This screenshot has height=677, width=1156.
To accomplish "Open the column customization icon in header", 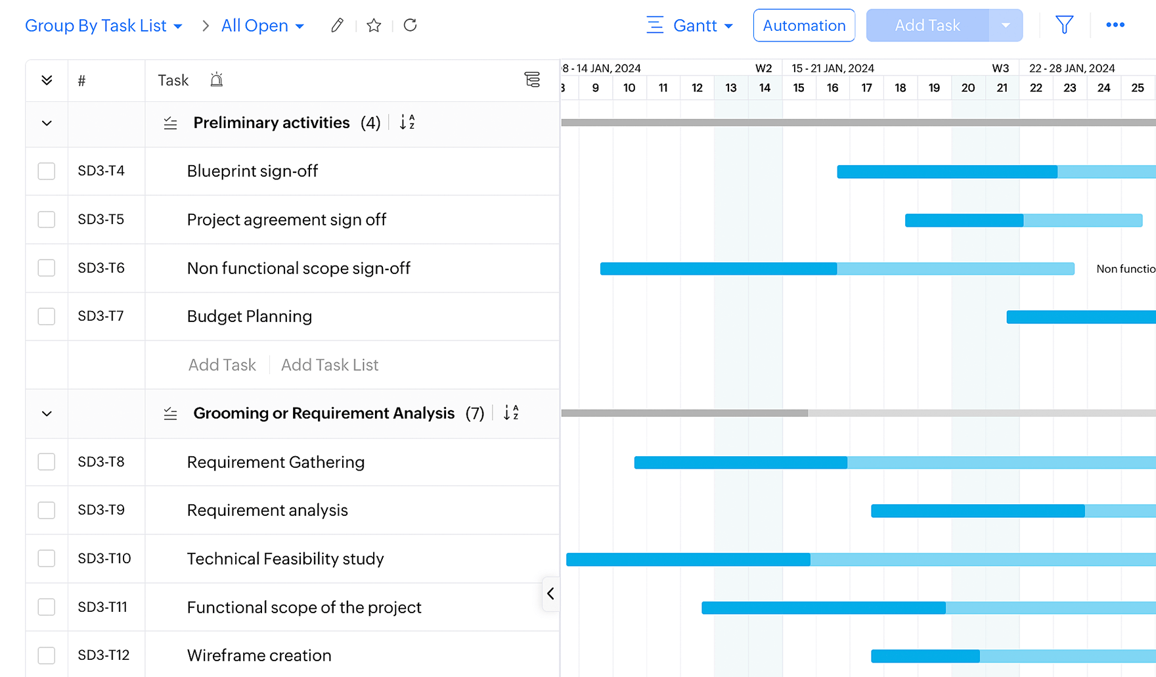I will tap(532, 80).
